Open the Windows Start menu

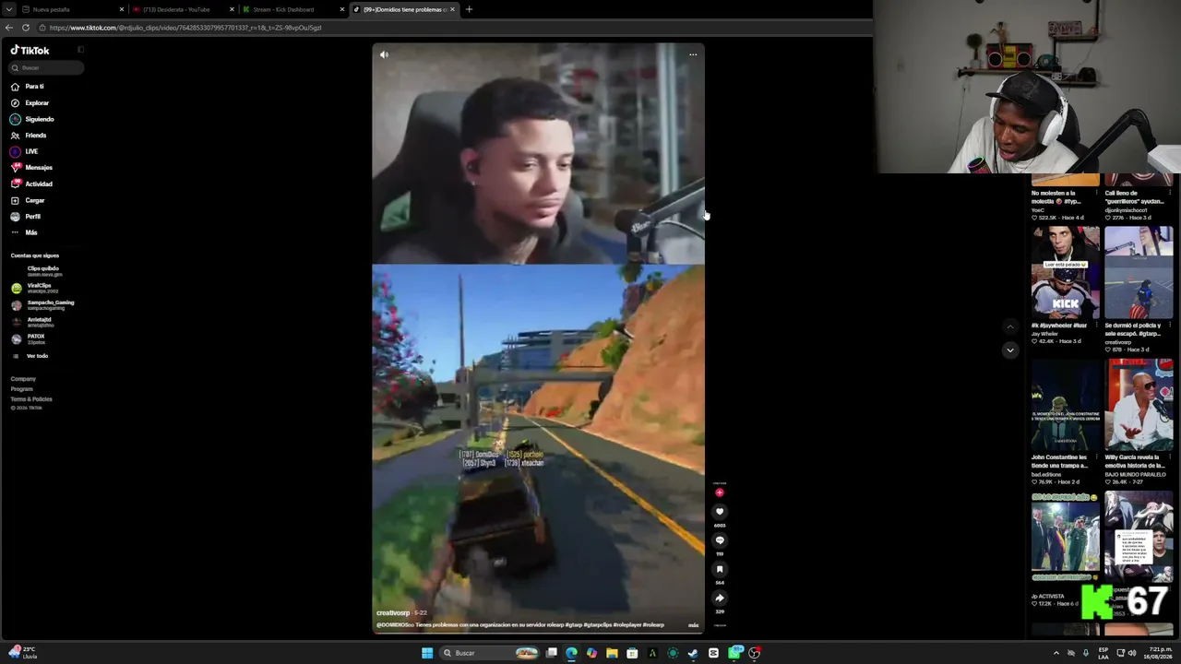(x=426, y=653)
